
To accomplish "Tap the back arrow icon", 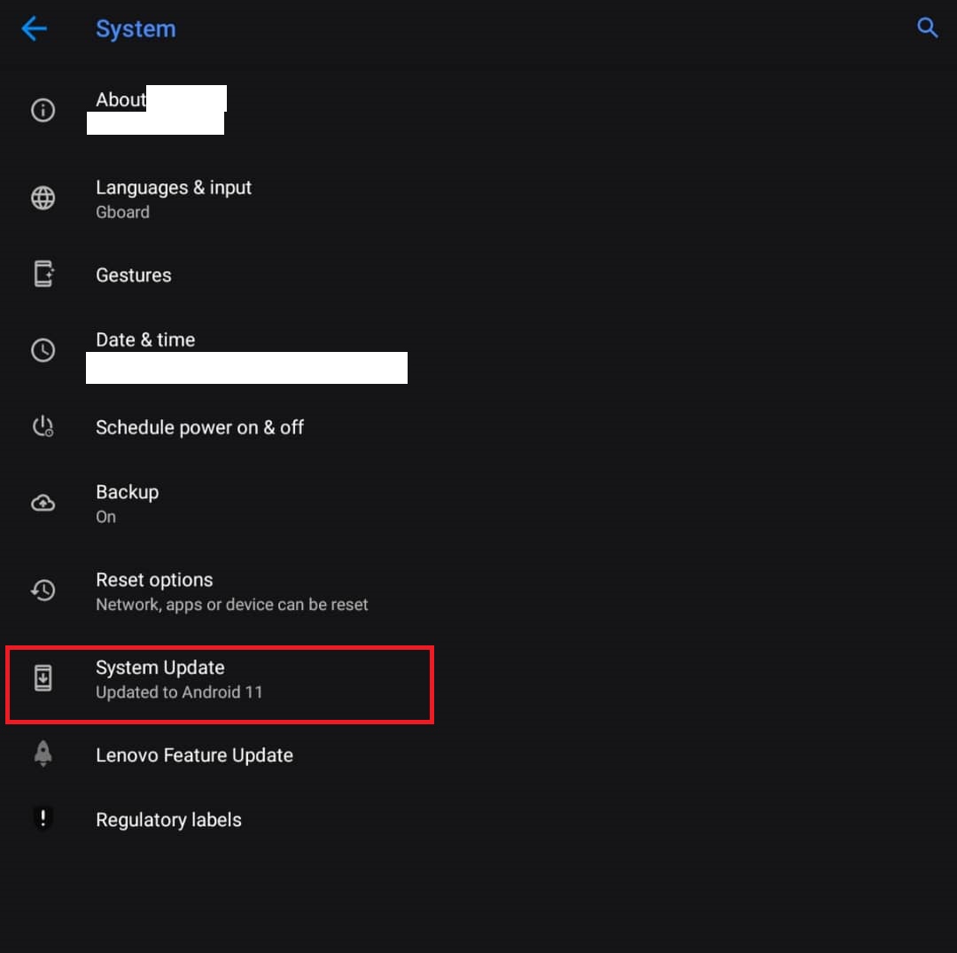I will (x=35, y=28).
